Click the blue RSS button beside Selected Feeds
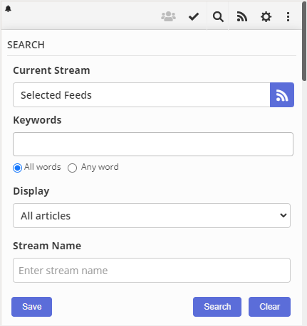Image resolution: width=307 pixels, height=326 pixels. tap(282, 95)
